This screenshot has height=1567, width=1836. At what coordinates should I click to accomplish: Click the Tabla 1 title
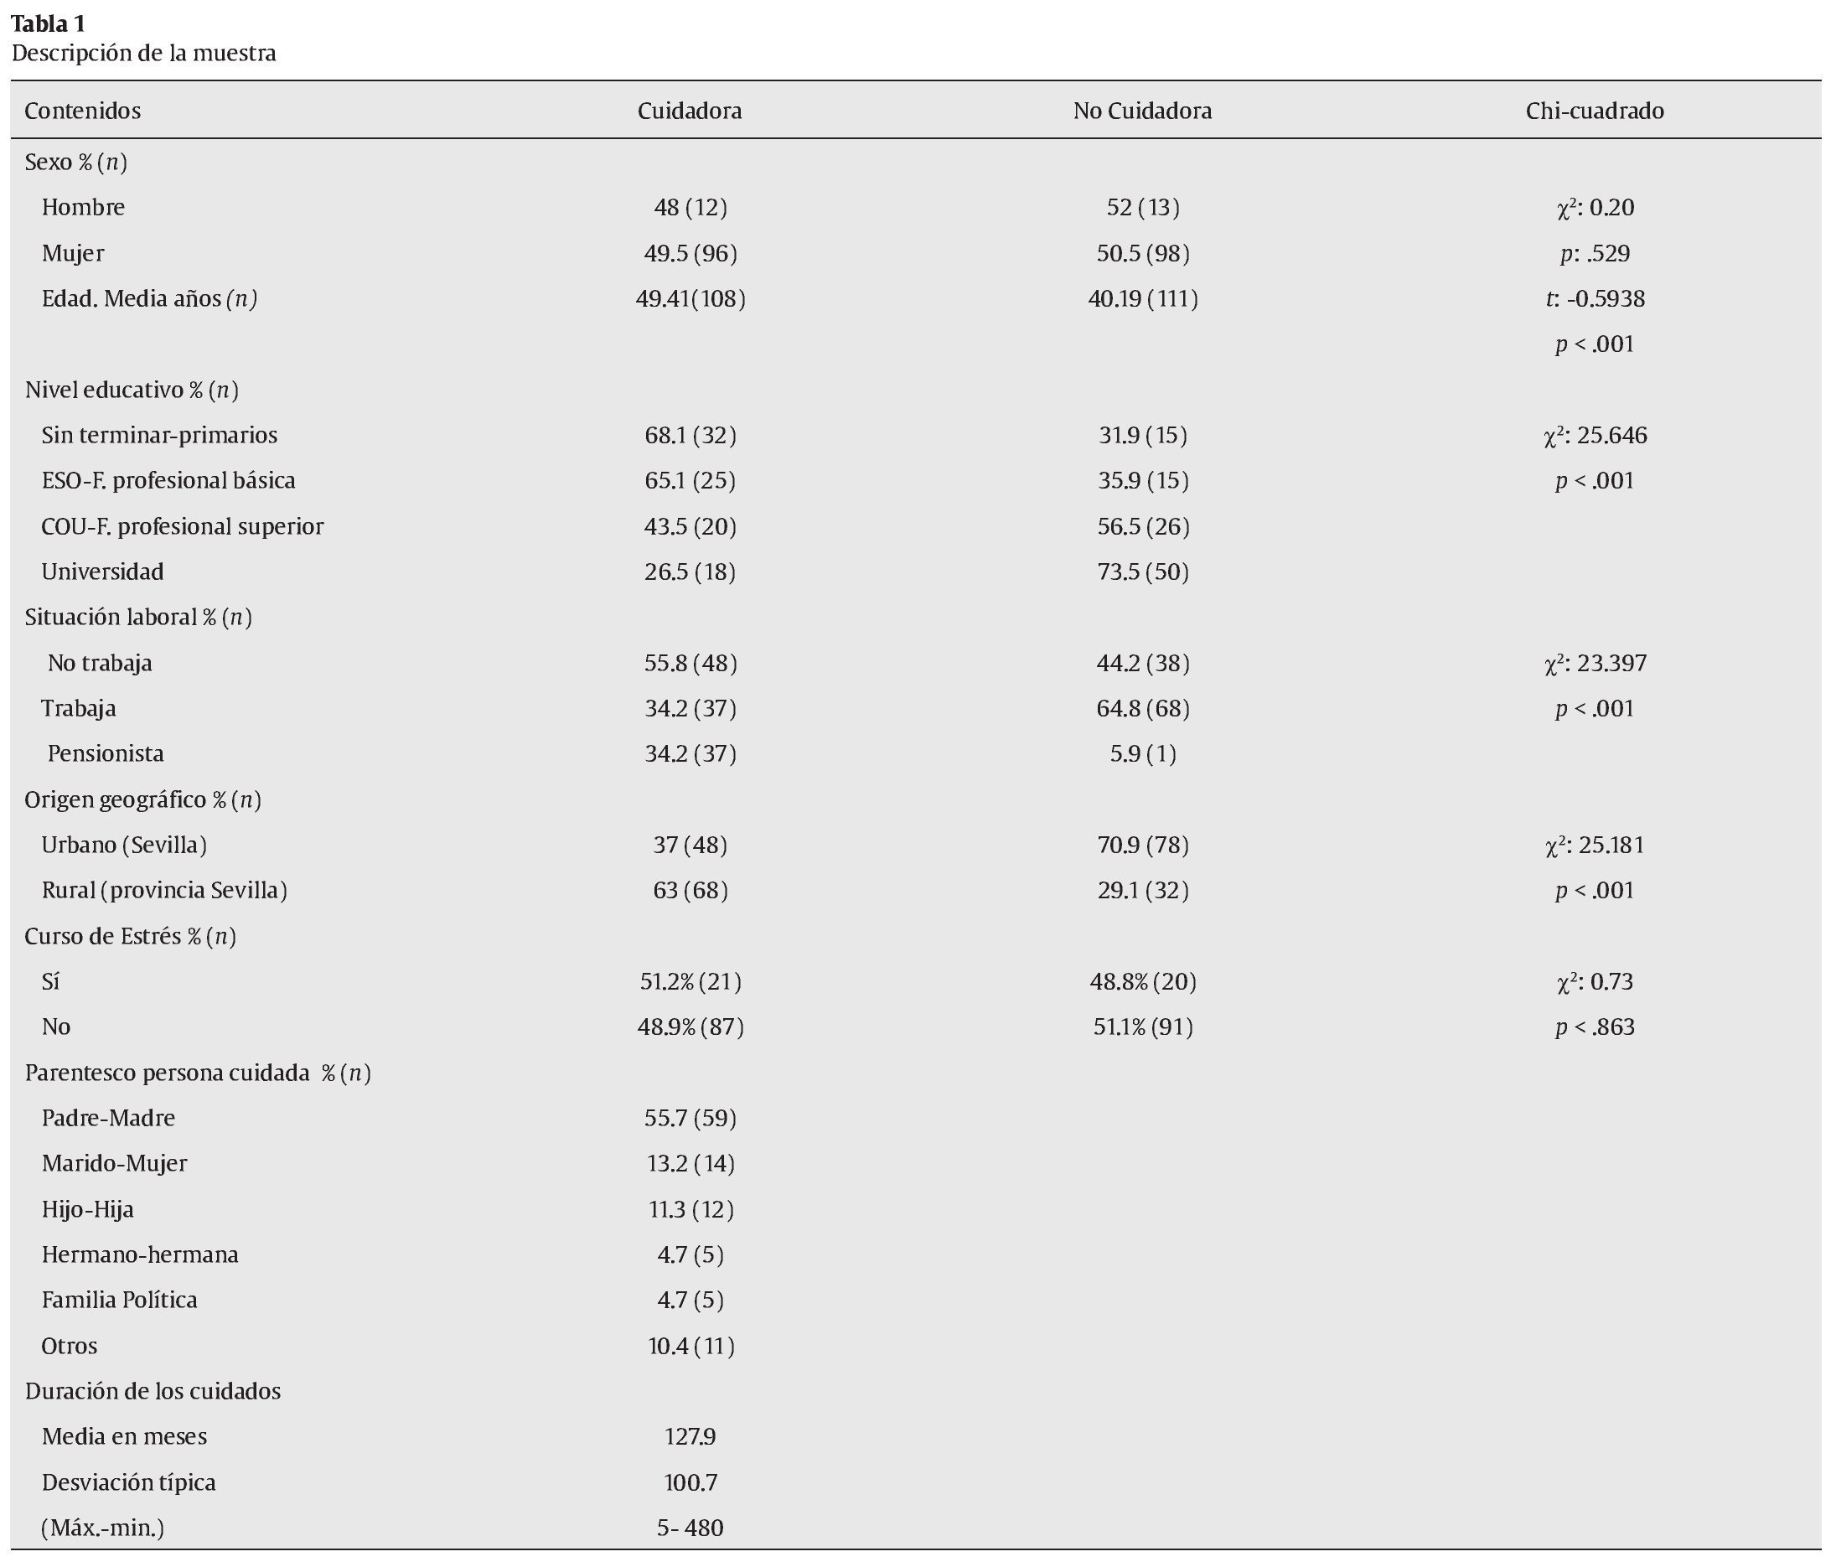click(49, 24)
